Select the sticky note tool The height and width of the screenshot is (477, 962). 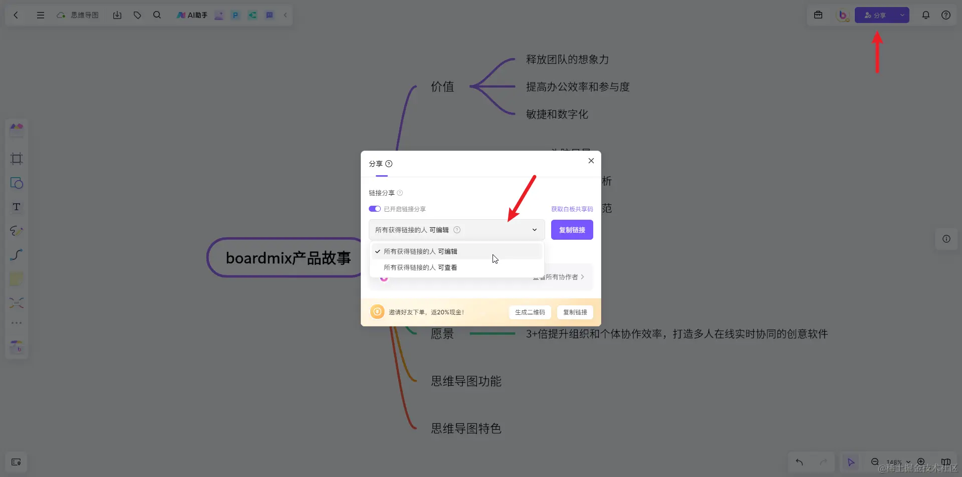[x=17, y=279]
